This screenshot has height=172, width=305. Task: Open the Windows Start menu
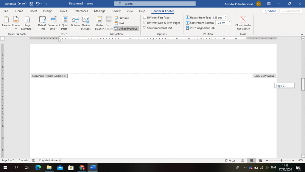pos(5,168)
